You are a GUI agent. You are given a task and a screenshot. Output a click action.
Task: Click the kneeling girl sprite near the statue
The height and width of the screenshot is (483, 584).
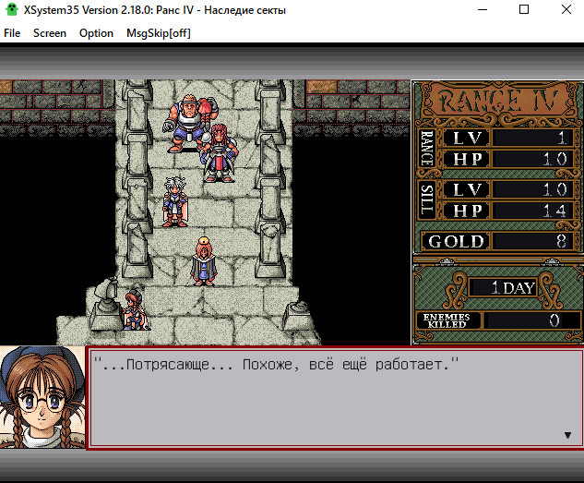click(x=135, y=310)
